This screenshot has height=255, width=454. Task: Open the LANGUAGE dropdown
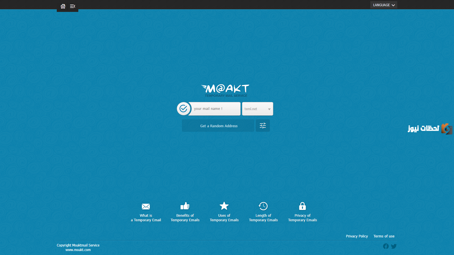coord(383,5)
